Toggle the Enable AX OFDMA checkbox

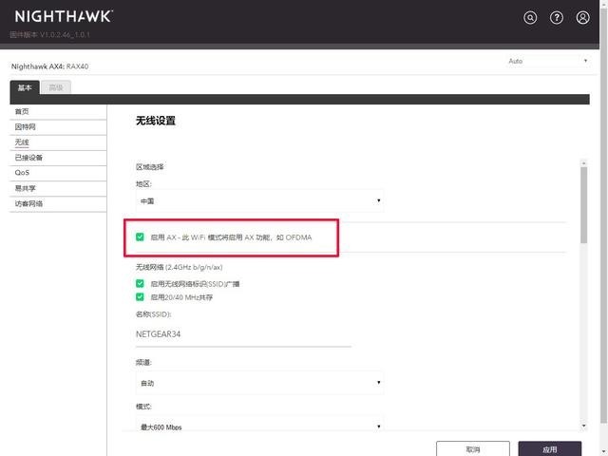(x=140, y=237)
